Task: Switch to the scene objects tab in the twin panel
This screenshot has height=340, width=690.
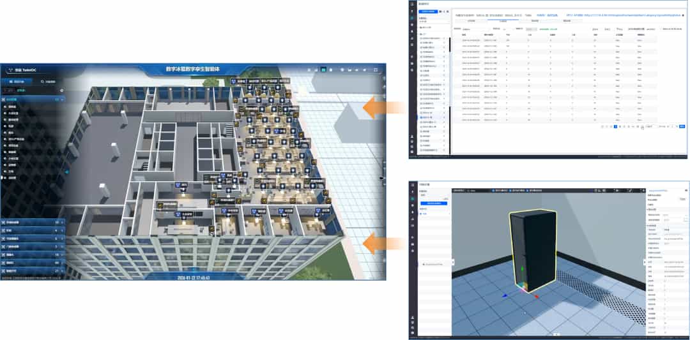Action: point(17,82)
